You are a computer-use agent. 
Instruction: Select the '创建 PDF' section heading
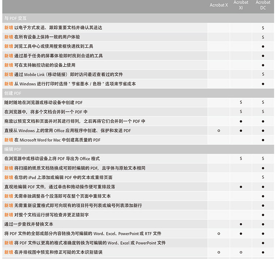point(13,93)
